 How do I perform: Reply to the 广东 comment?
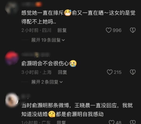tap(61, 122)
